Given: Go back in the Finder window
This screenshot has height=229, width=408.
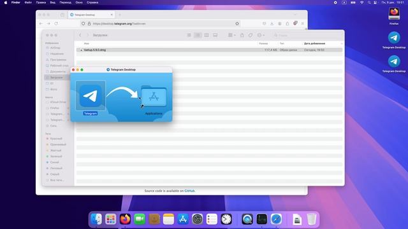Looking at the screenshot, I should click(x=80, y=35).
